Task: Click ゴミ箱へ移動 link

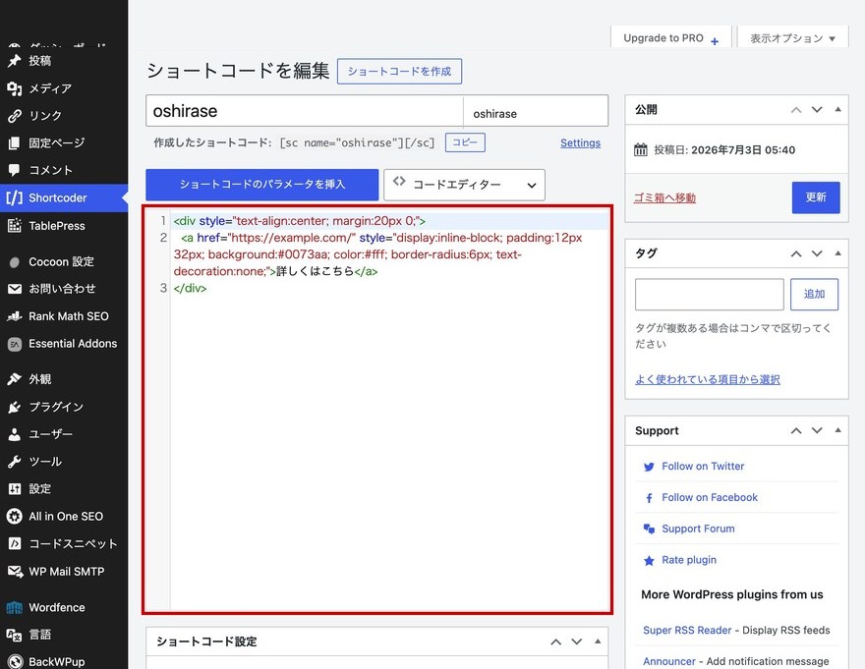Action: point(664,198)
